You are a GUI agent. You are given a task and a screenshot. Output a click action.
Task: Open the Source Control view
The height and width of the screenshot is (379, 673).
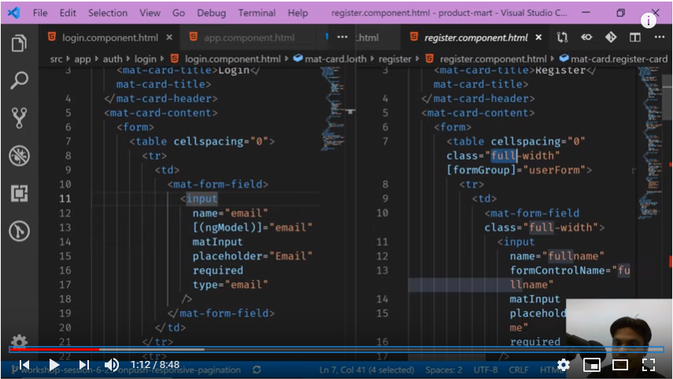[x=20, y=118]
